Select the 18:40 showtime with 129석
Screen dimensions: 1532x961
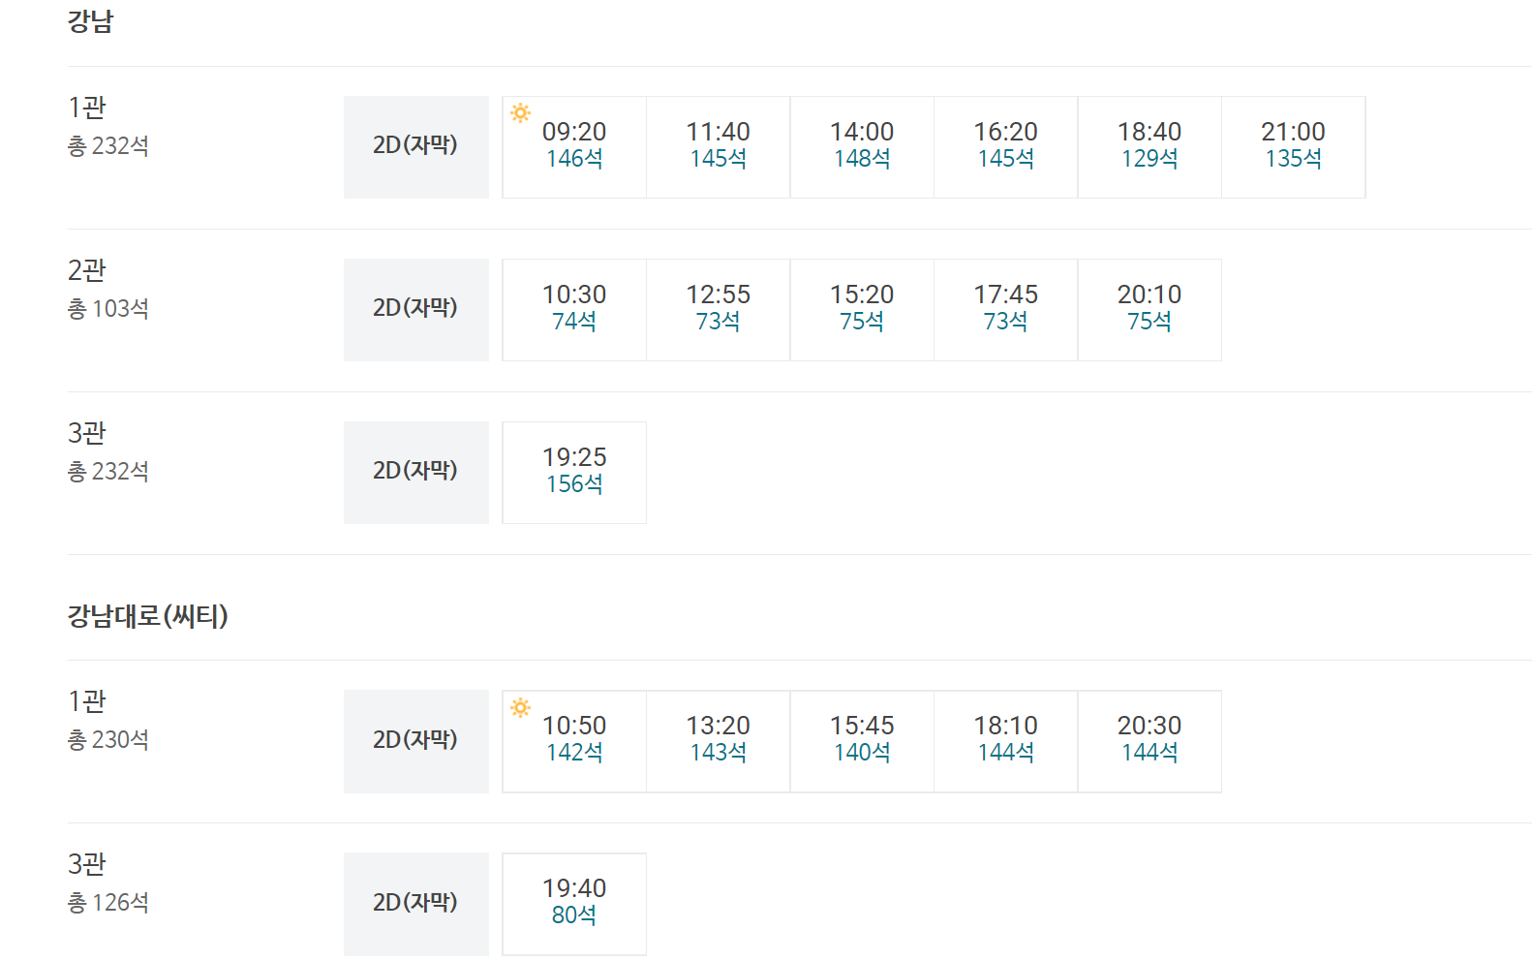click(x=1149, y=147)
